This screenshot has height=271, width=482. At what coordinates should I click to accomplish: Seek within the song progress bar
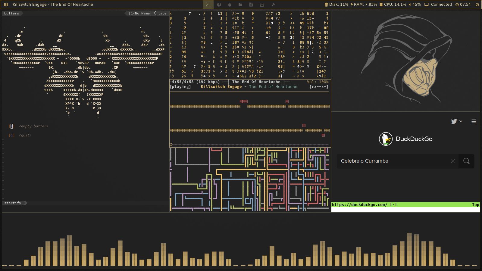coord(250,145)
